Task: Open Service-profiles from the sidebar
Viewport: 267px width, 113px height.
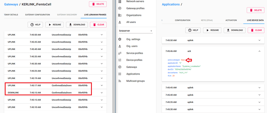Action: [x=135, y=53]
